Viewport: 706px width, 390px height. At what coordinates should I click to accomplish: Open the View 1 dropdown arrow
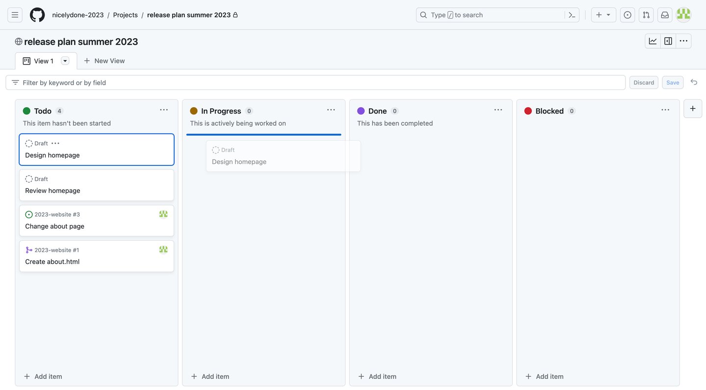(x=65, y=61)
